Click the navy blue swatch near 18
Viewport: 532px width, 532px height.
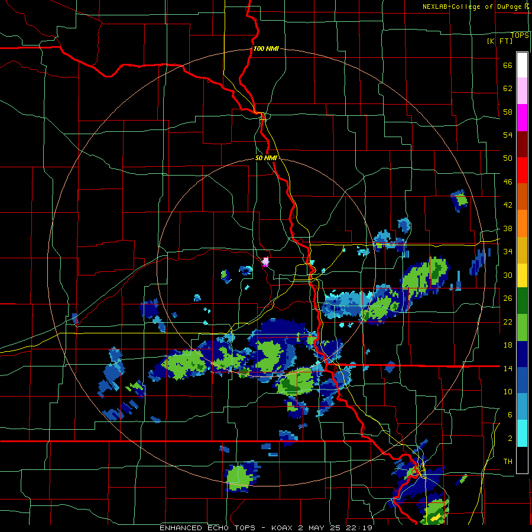pyautogui.click(x=522, y=353)
